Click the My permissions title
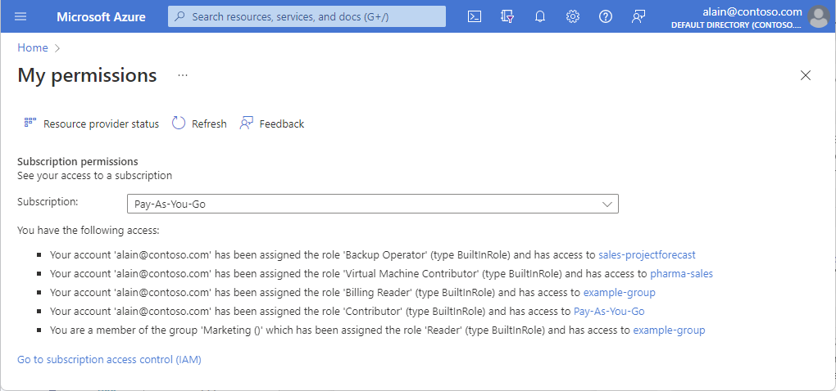This screenshot has width=836, height=391. (87, 75)
